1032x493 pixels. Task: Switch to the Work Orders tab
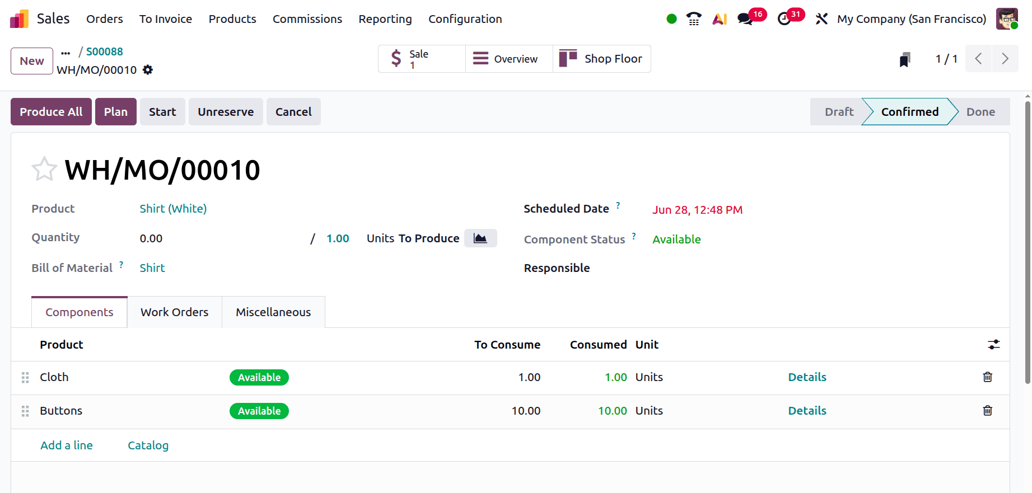click(175, 312)
